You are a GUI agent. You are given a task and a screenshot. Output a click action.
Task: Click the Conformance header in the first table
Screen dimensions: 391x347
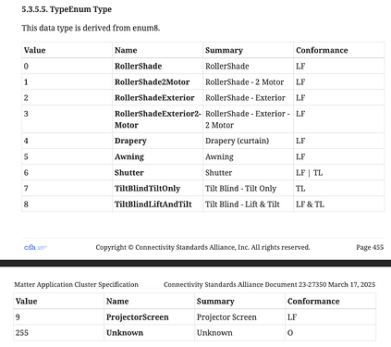tap(322, 50)
